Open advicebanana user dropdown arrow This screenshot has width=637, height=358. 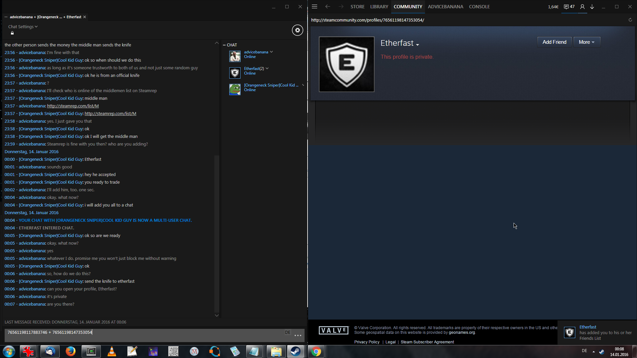[x=271, y=52]
